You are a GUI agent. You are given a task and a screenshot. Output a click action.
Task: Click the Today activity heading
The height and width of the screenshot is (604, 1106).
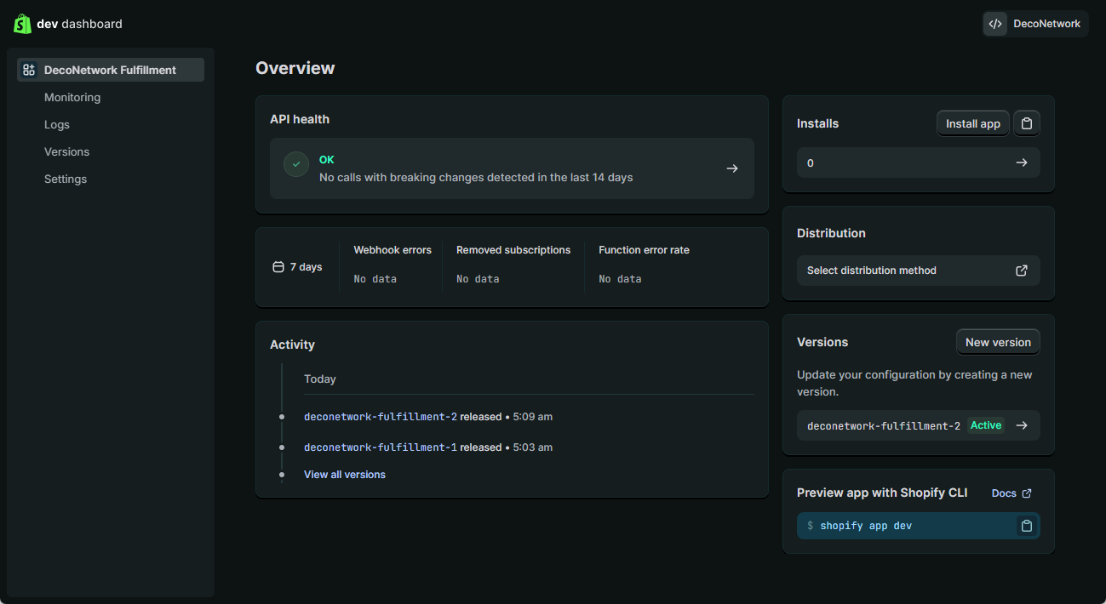pyautogui.click(x=320, y=379)
